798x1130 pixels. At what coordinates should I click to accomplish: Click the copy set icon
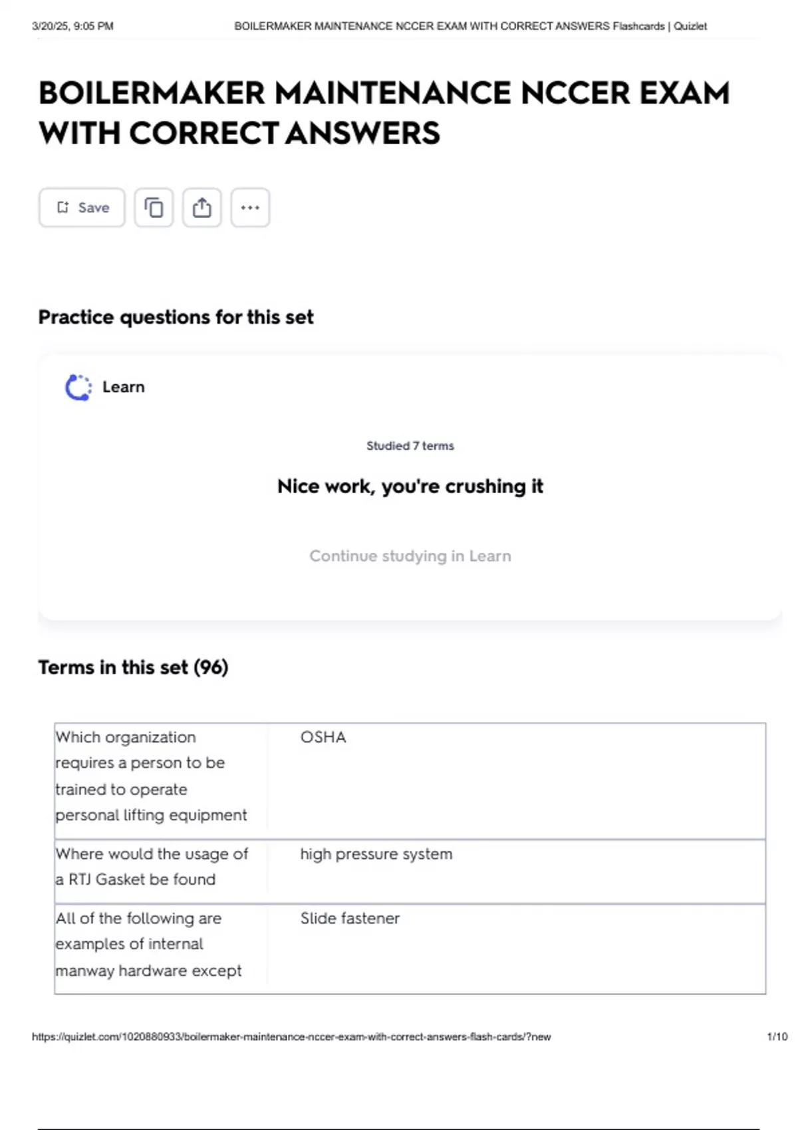tap(154, 207)
